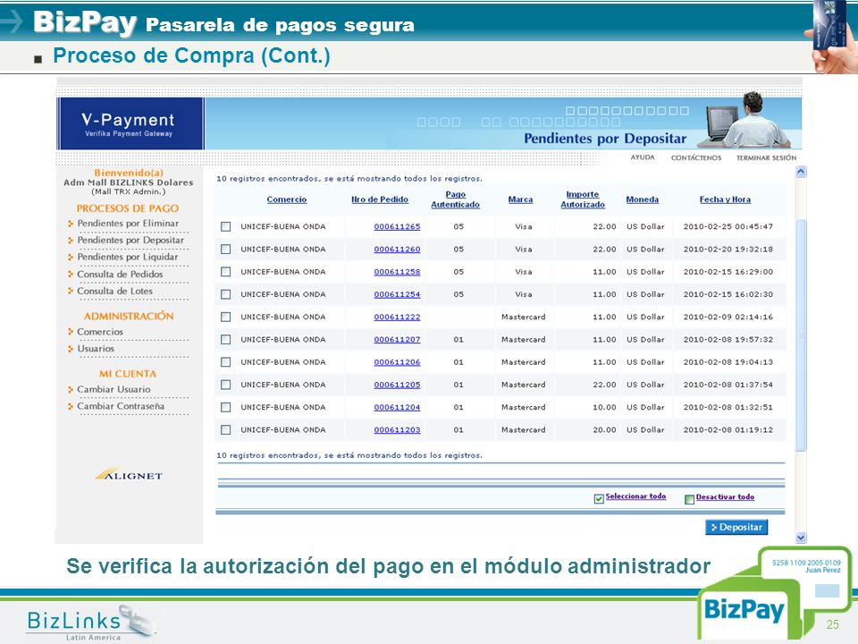Check the box for order 000611207
The width and height of the screenshot is (858, 644).
pos(225,340)
